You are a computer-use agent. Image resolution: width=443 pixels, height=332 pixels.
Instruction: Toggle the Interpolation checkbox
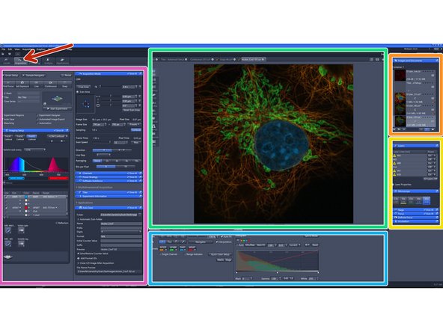pyautogui.click(x=217, y=242)
